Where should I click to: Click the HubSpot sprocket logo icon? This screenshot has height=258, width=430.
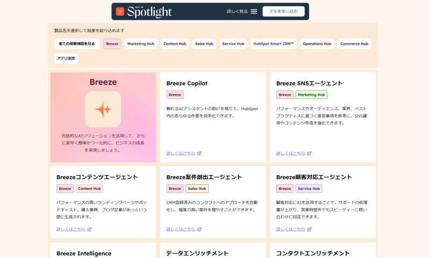coord(120,11)
